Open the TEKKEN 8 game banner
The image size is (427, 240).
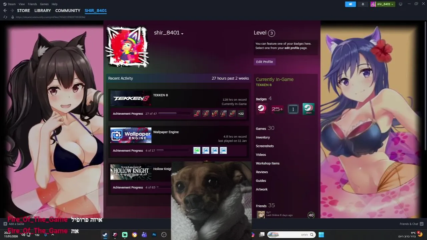(x=131, y=98)
